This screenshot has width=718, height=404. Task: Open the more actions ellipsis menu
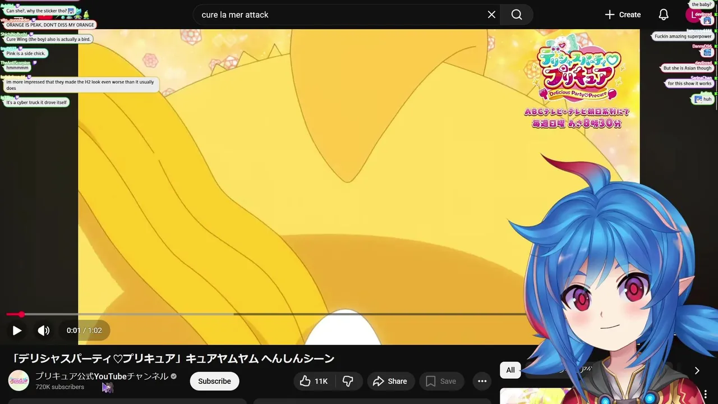pos(482,381)
